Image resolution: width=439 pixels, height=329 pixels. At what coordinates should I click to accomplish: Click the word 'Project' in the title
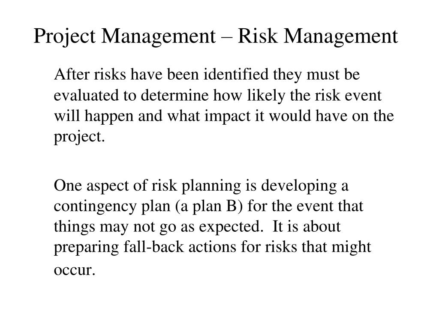pos(65,37)
